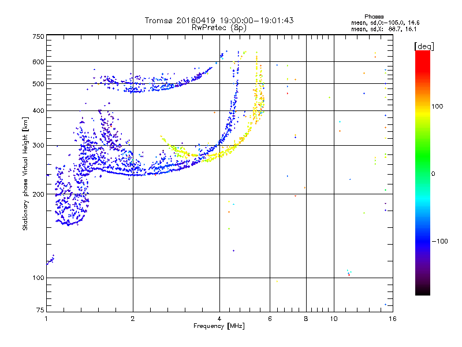Click the colorbar tick label "100"
462x347 pixels.
pyautogui.click(x=437, y=106)
